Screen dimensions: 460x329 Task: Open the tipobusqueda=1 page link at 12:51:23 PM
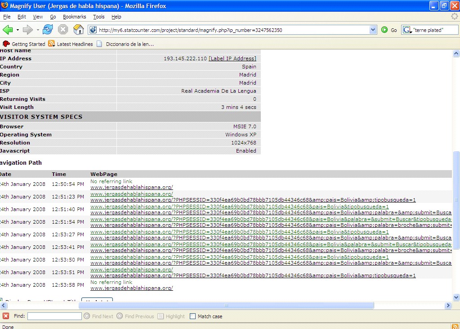(253, 200)
